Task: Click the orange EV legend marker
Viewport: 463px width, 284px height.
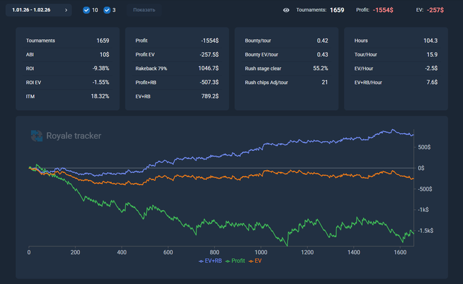Action: 250,261
